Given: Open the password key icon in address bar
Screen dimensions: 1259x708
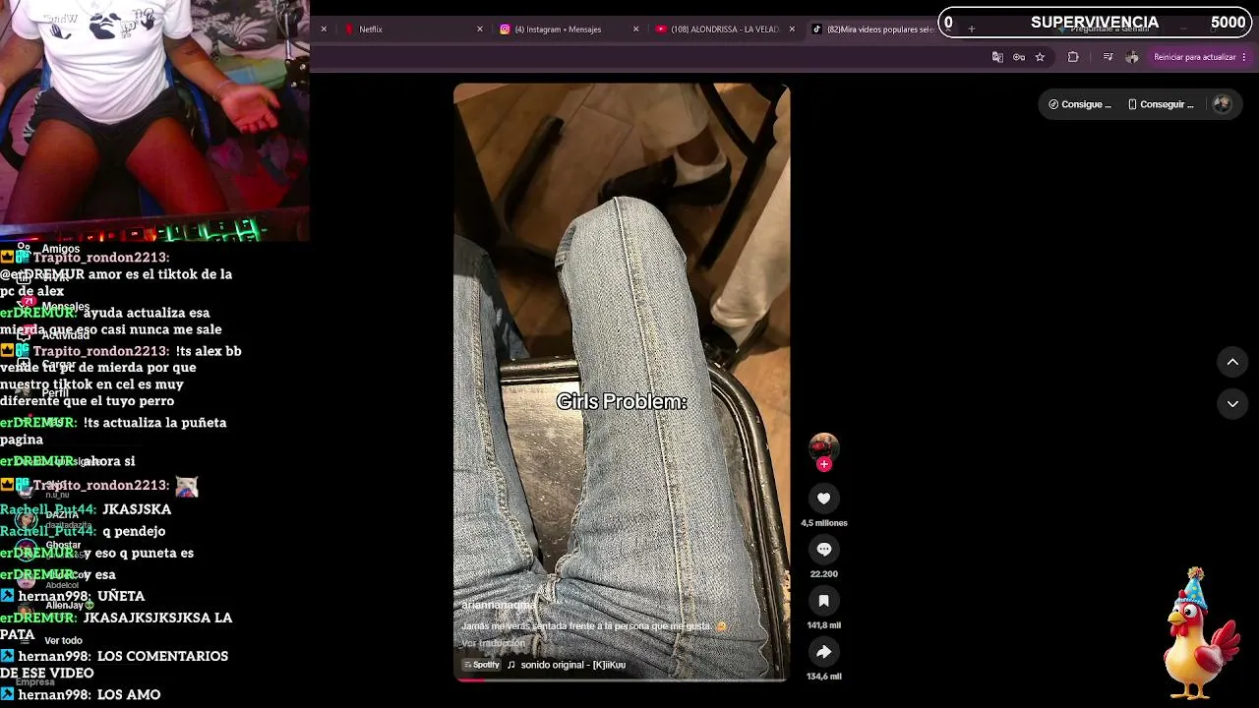Looking at the screenshot, I should (1019, 57).
